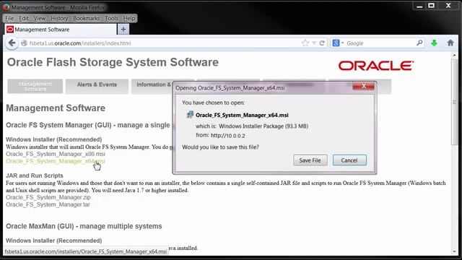Open the History menu

tap(59, 18)
